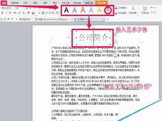
Task: Select the orange 文本工具 tab
Action: coord(101,3)
